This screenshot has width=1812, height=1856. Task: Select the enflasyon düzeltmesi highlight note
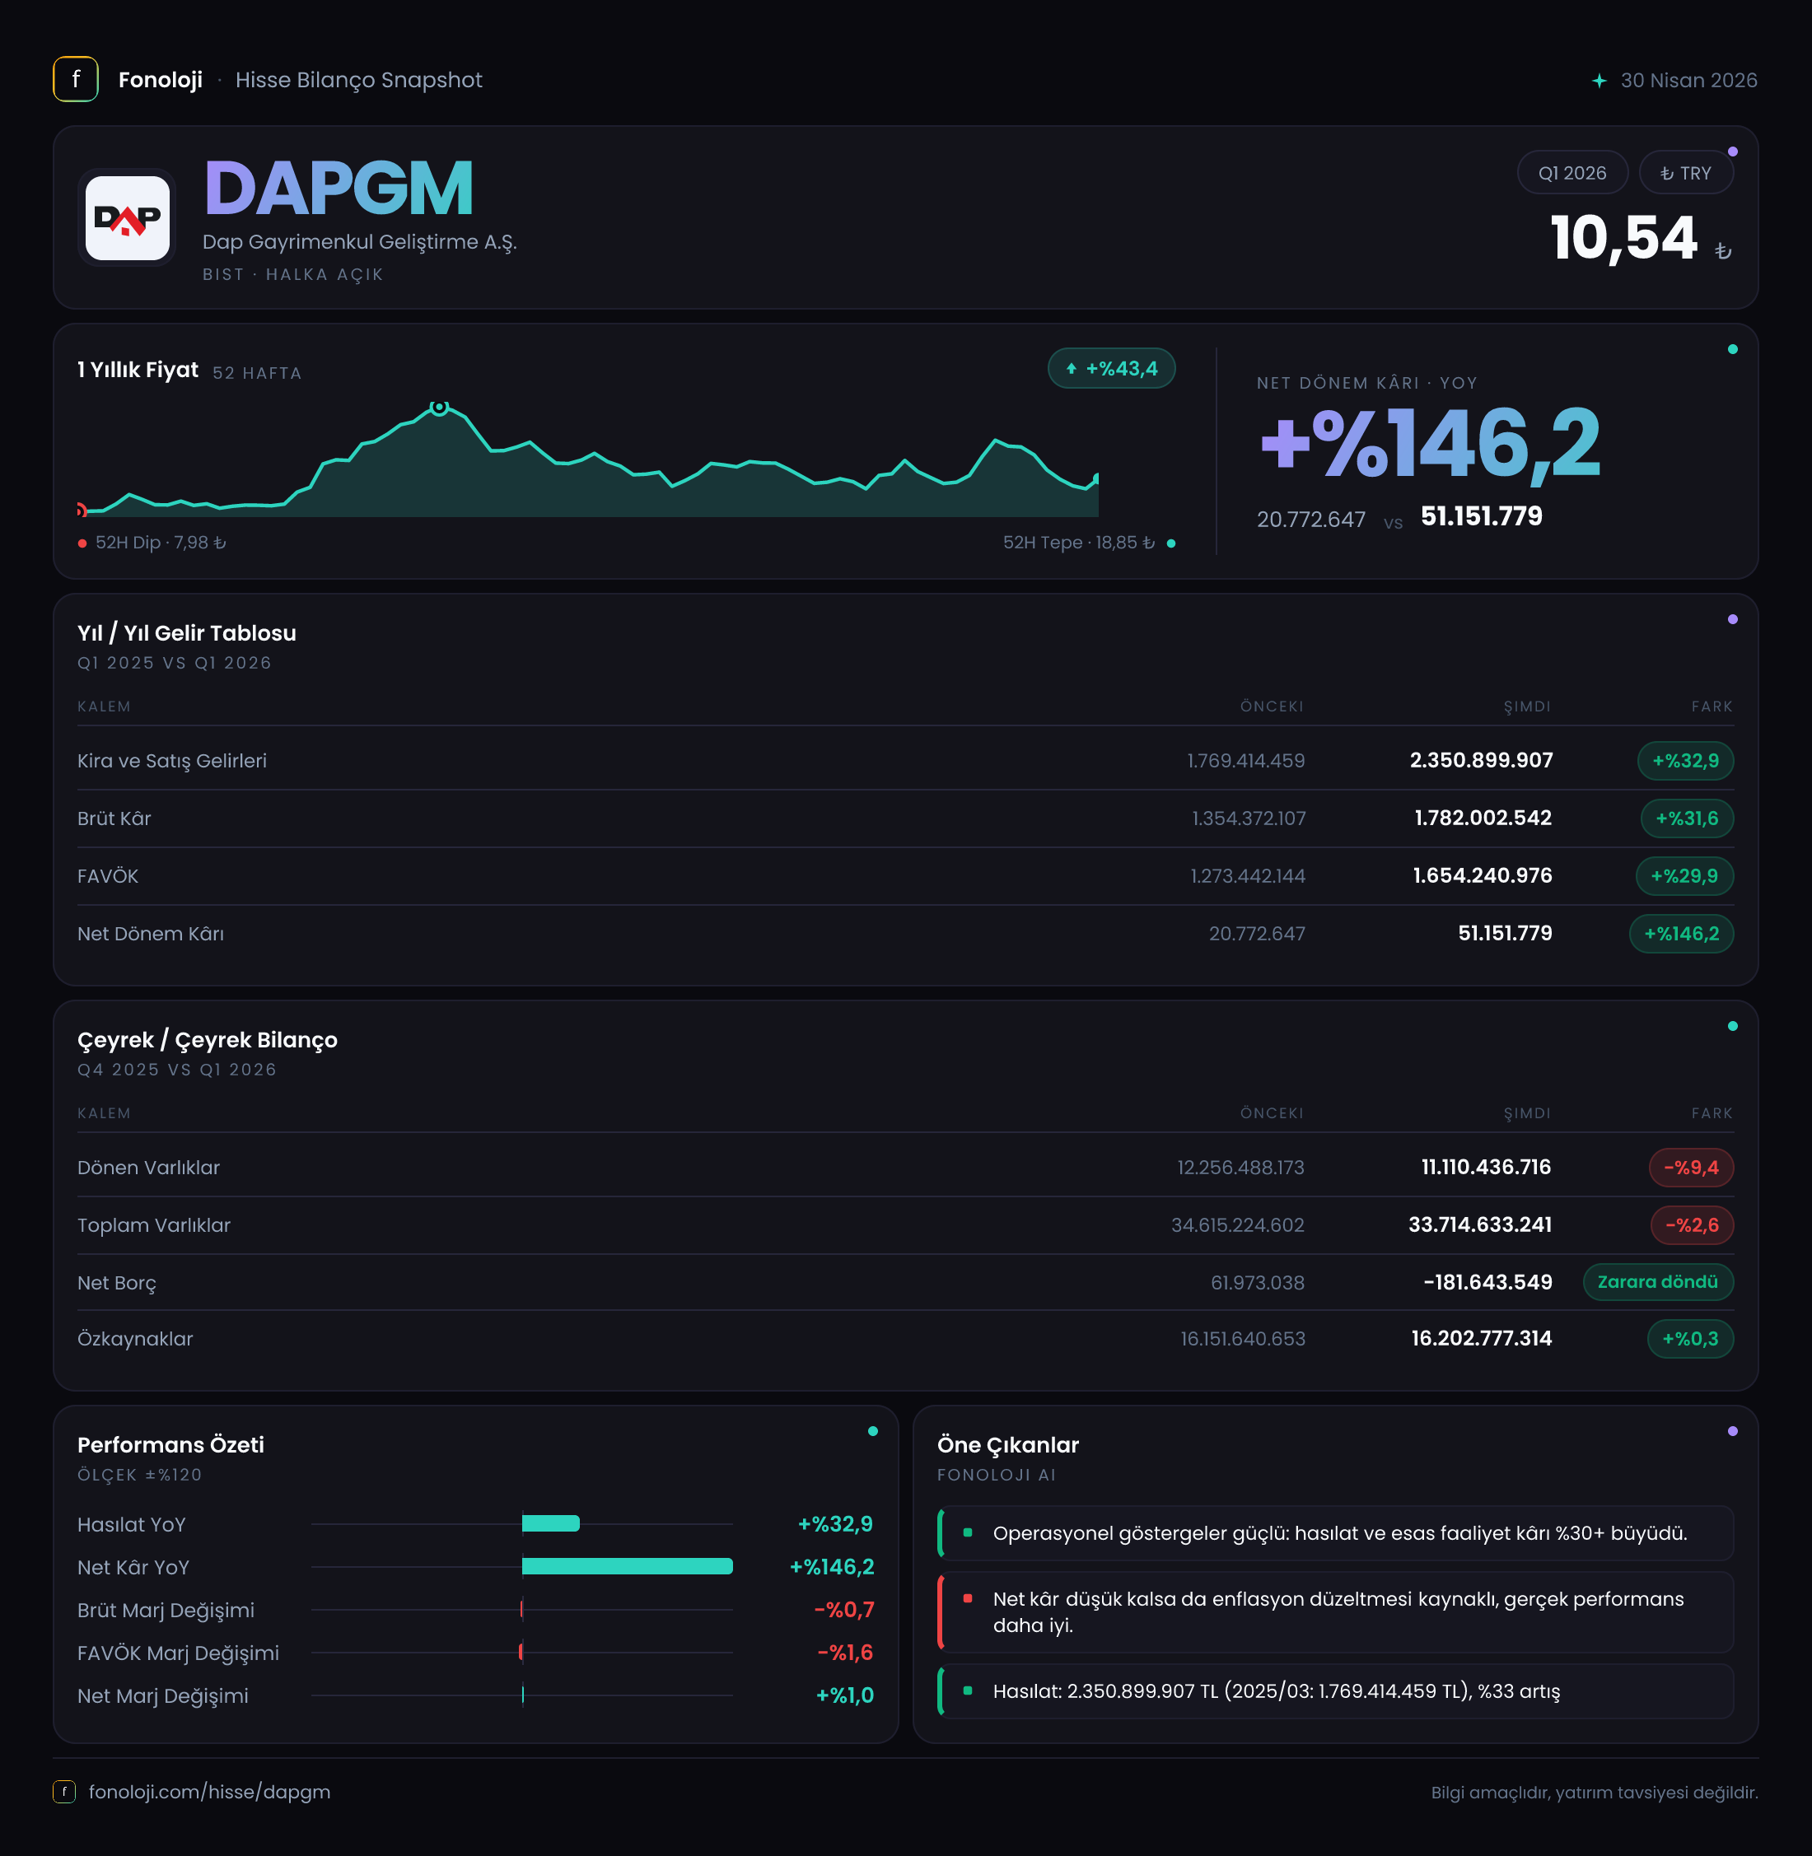pyautogui.click(x=1335, y=1612)
